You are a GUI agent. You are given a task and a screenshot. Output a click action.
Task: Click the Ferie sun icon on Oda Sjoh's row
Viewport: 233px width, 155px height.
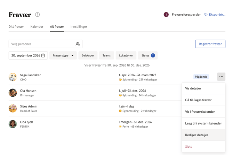pyautogui.click(x=120, y=127)
